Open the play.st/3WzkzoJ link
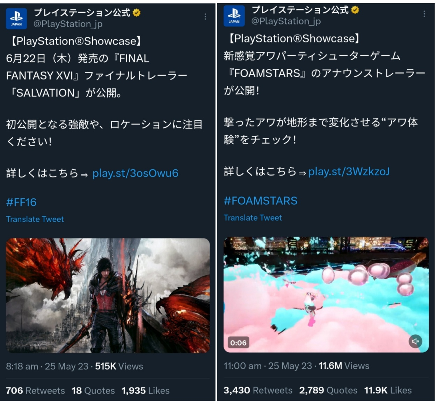437x403 pixels. (x=349, y=171)
